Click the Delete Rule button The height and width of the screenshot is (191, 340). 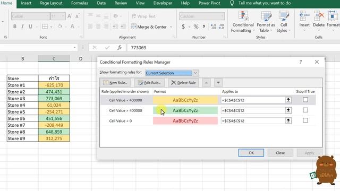[x=183, y=83]
